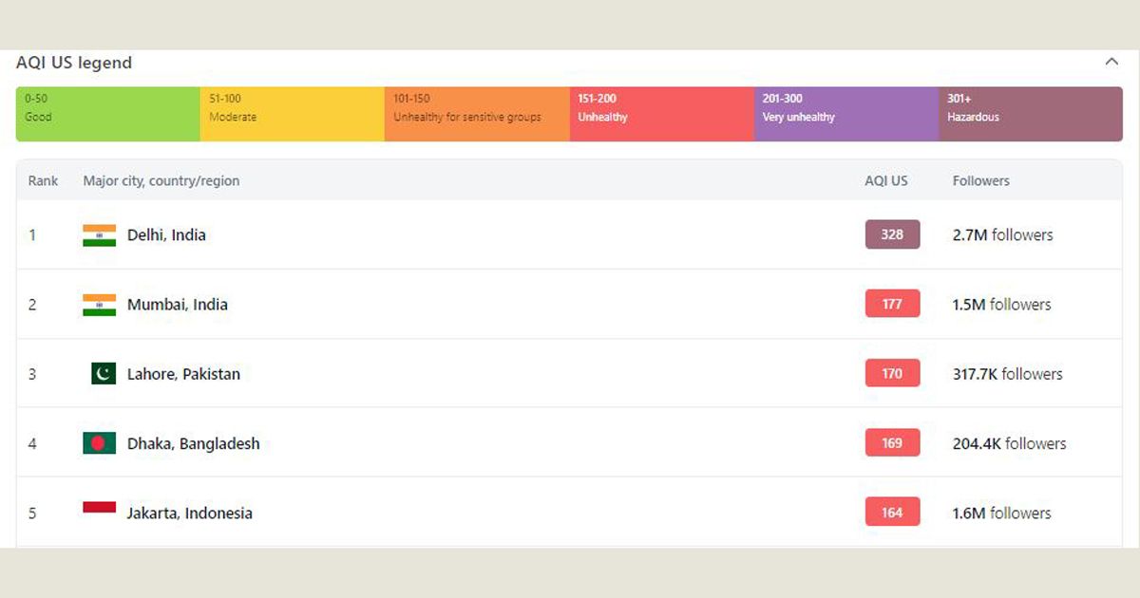This screenshot has width=1140, height=598.
Task: Click the 328 AQI badge for Delhi
Action: pos(892,234)
